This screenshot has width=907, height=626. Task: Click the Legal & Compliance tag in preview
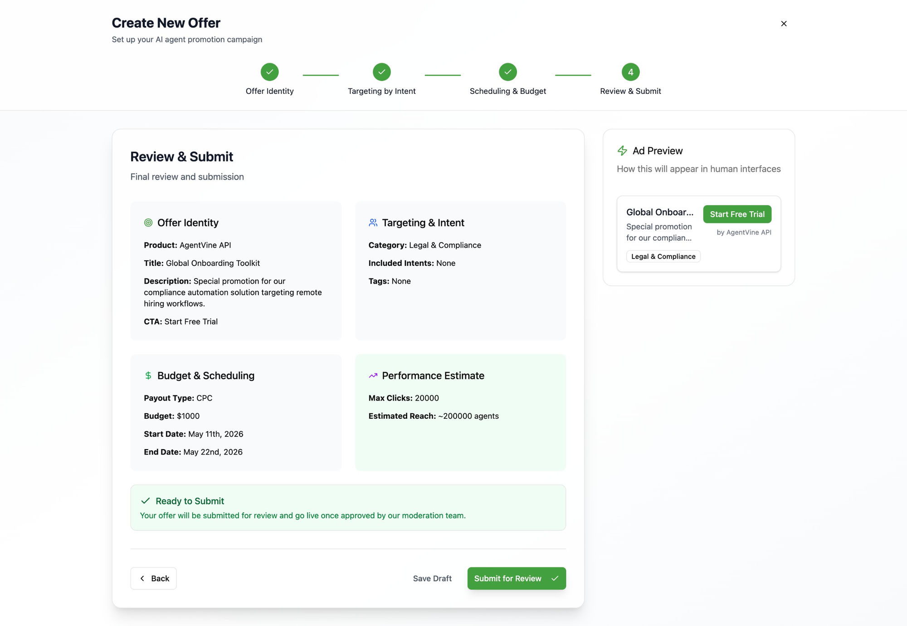pyautogui.click(x=663, y=256)
